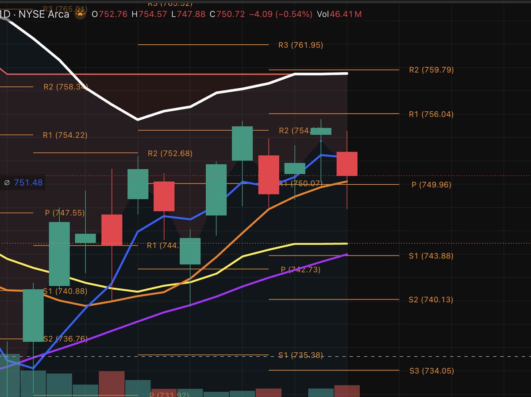Click the S2 (736.76) pivot label
The width and height of the screenshot is (531, 397).
65,339
